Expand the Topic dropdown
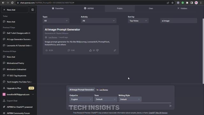The image size is (204, 115). [x=56, y=21]
